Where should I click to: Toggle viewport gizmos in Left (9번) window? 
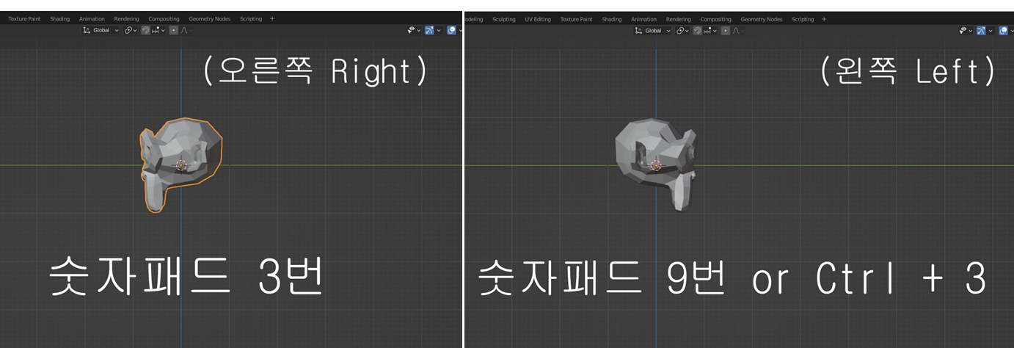pos(981,30)
